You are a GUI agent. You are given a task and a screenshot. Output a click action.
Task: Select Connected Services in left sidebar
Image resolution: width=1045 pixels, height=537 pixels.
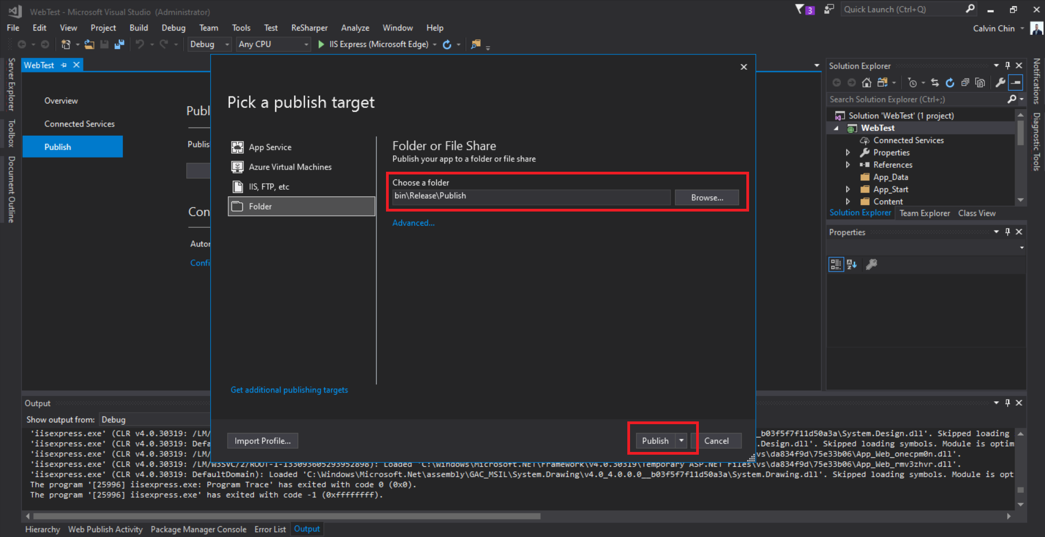(x=80, y=124)
